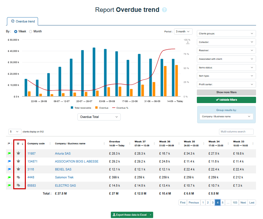The image size is (263, 219).
Task: Sort by Week 33 column arrows
Action: [x=253, y=143]
